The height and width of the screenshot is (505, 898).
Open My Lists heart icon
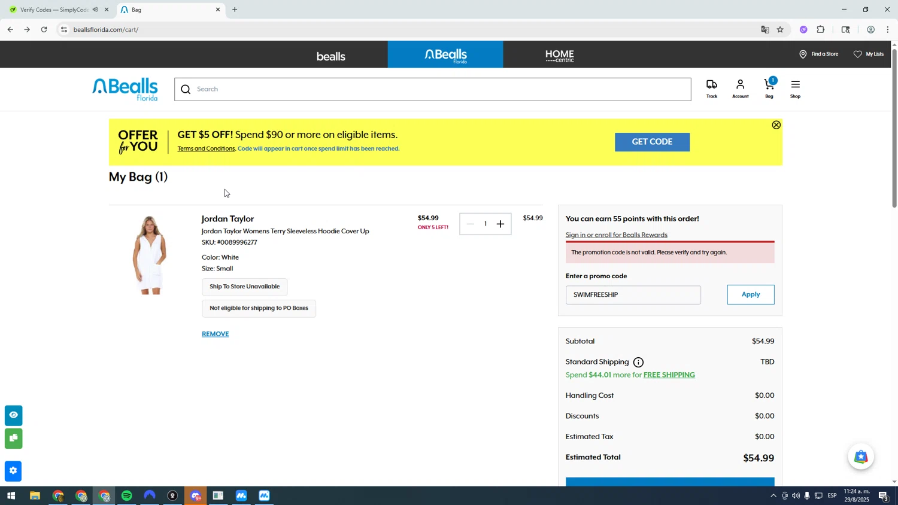[x=857, y=54]
